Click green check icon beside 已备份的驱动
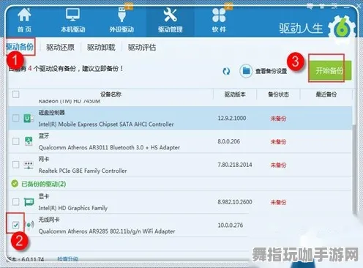 pyautogui.click(x=15, y=184)
